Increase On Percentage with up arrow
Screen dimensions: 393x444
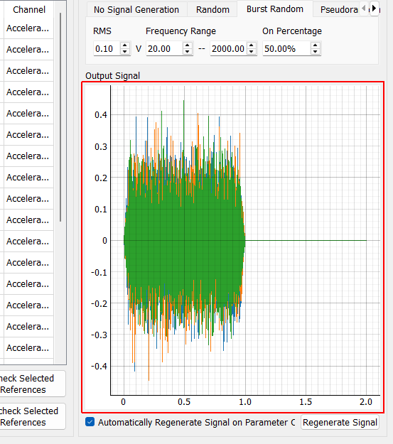[x=316, y=45]
